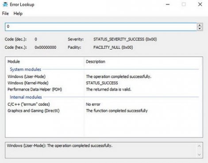This screenshot has height=163, width=208.
Task: Click scroll down arrow in details box
Action: [x=199, y=155]
